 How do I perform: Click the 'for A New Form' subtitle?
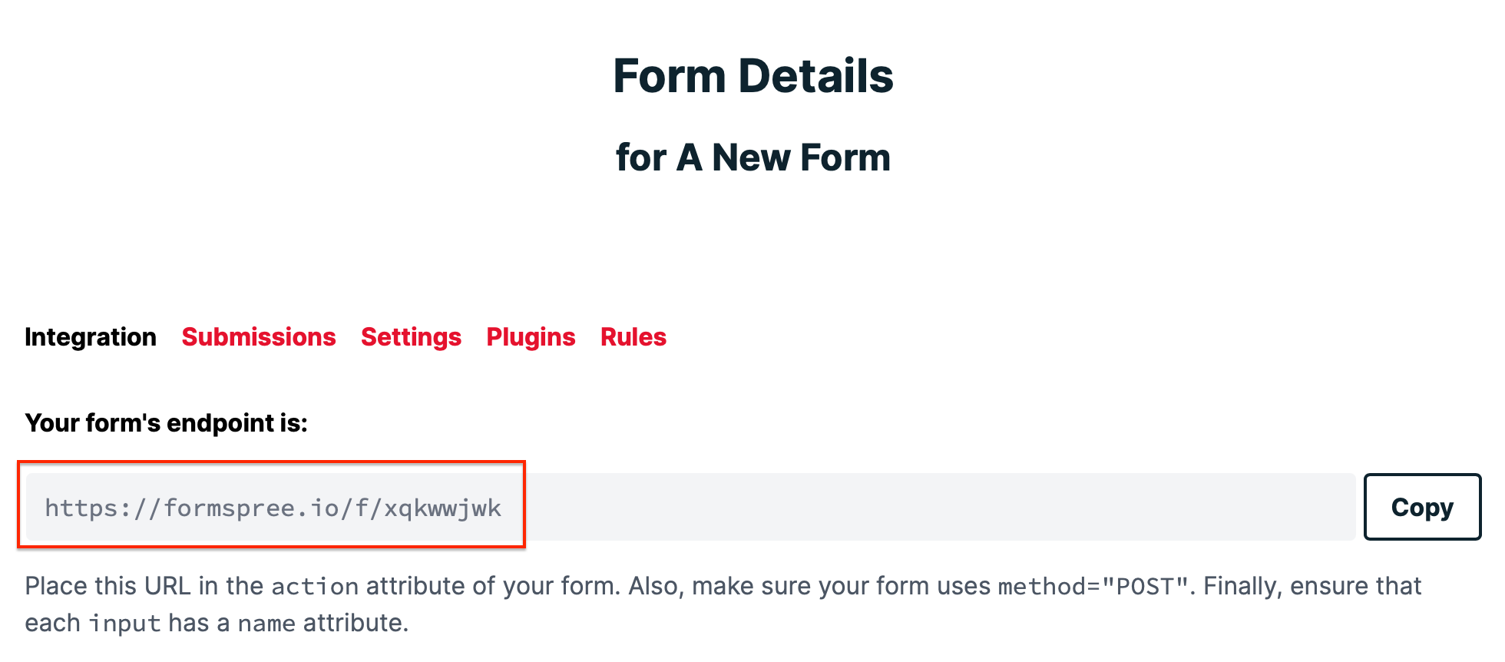pos(752,157)
